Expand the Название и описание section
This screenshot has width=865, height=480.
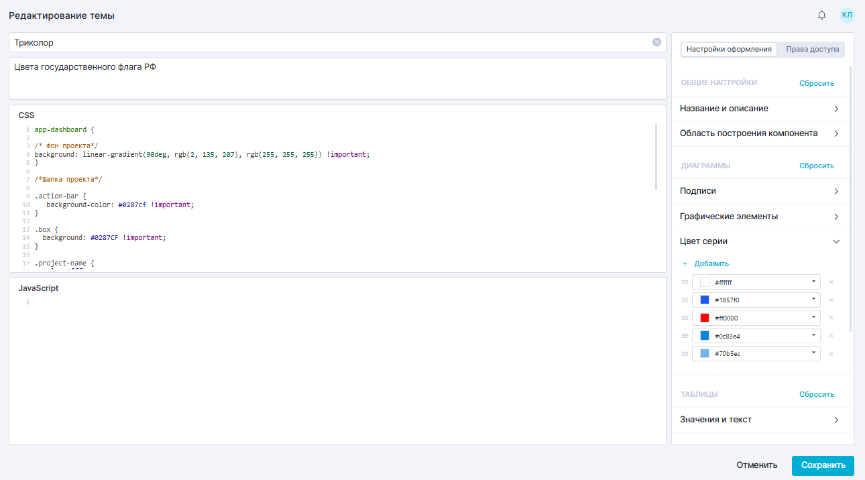[x=835, y=109]
